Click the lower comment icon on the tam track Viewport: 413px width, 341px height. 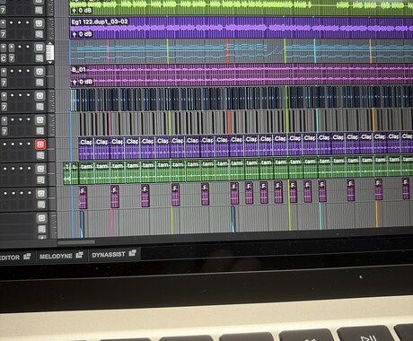click(41, 179)
